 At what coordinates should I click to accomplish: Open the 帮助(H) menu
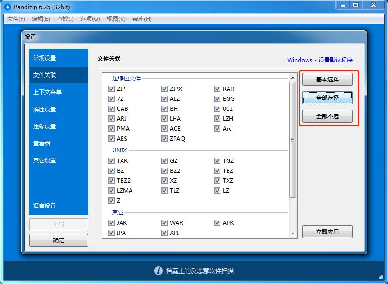click(142, 19)
